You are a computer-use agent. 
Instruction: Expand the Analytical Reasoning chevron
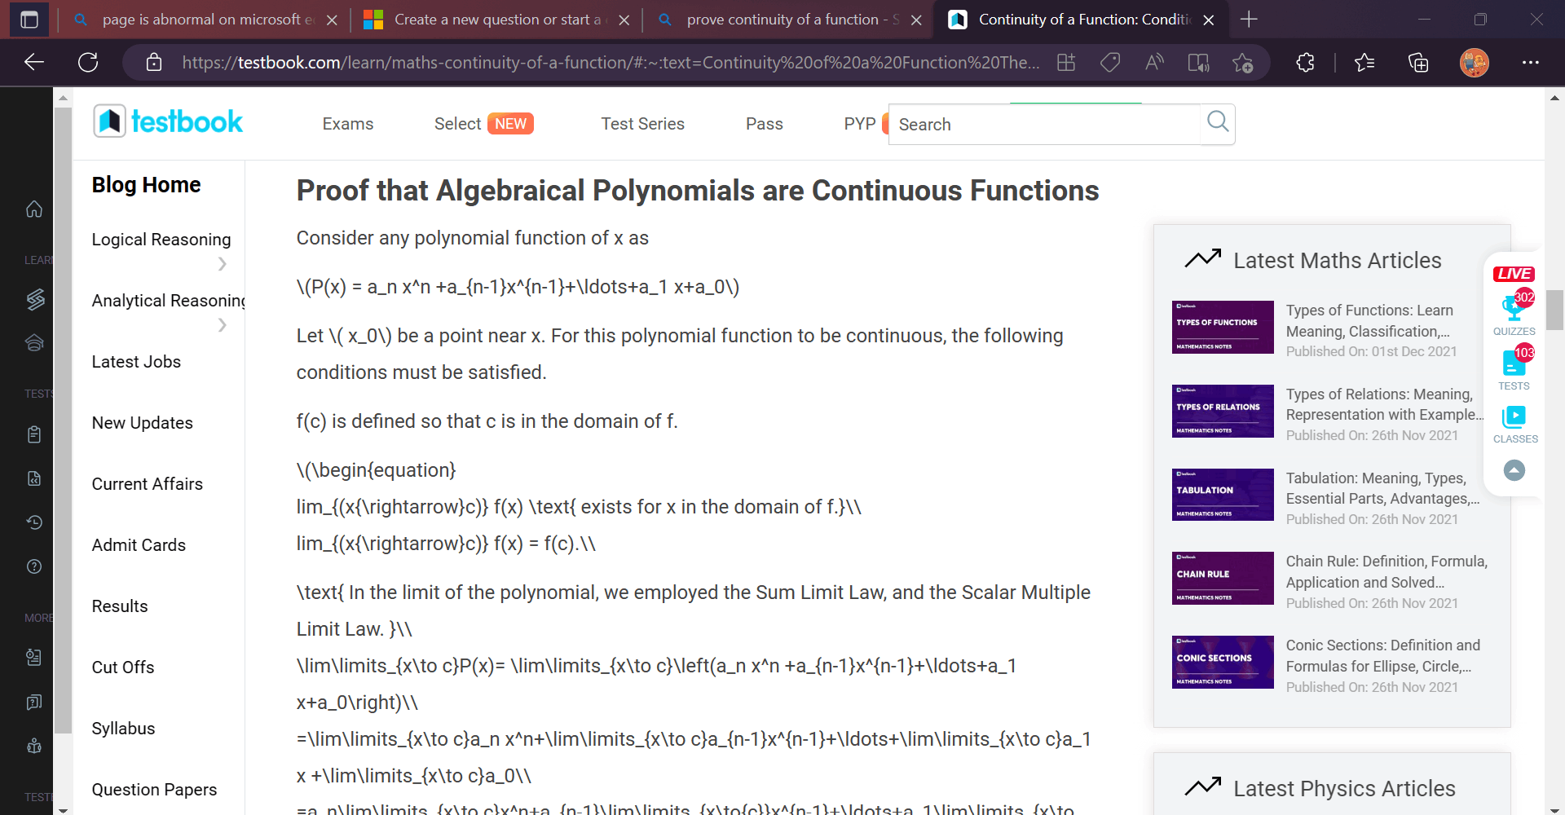222,324
